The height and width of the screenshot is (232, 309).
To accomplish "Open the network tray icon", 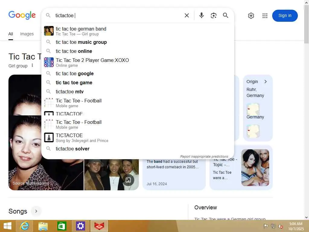I will (273, 226).
